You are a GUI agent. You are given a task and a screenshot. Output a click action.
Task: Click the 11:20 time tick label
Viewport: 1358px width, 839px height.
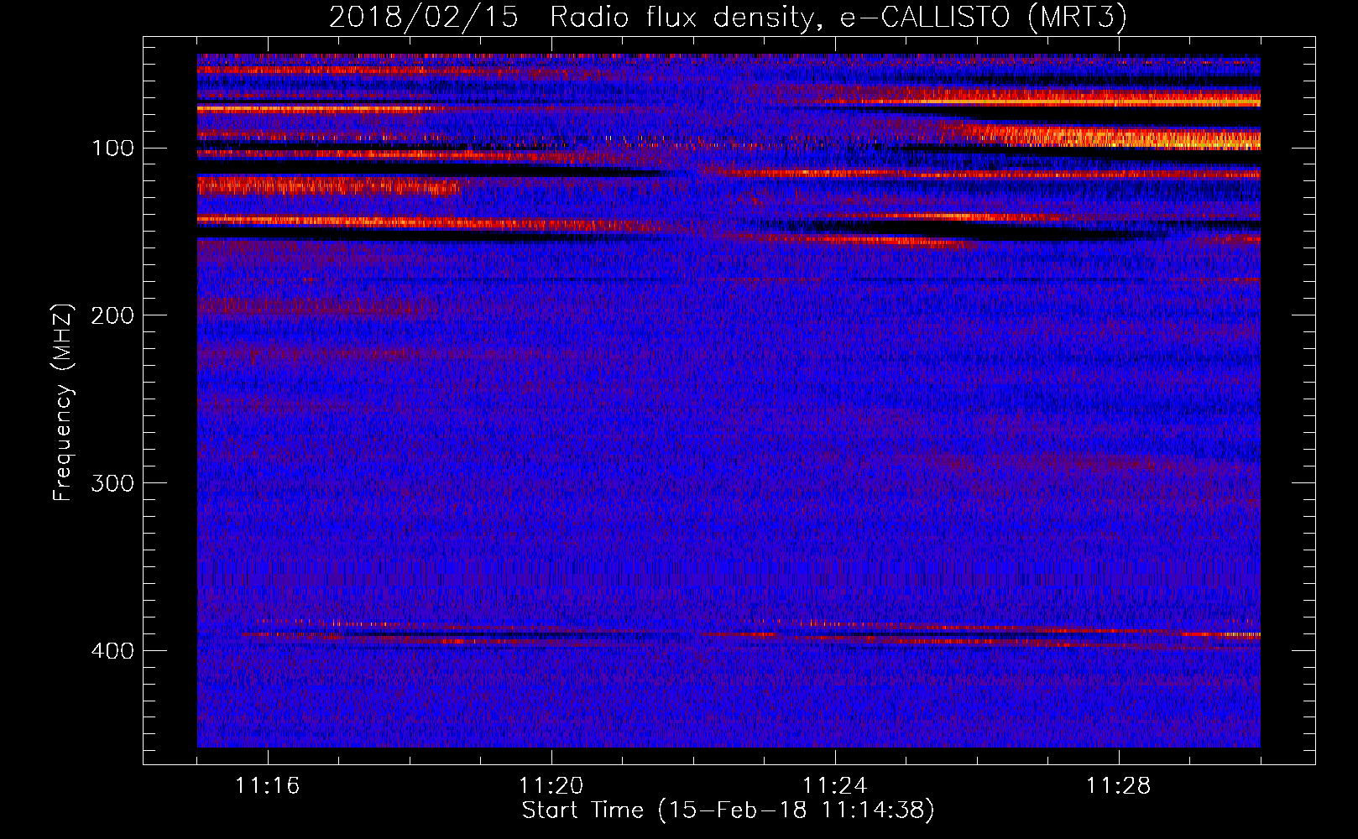point(551,786)
